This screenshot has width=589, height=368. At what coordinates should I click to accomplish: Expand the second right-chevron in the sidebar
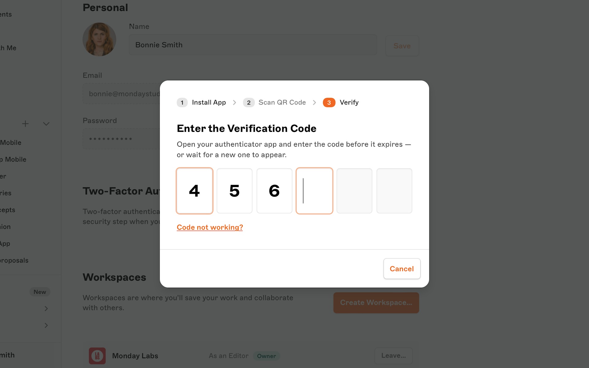tap(46, 325)
